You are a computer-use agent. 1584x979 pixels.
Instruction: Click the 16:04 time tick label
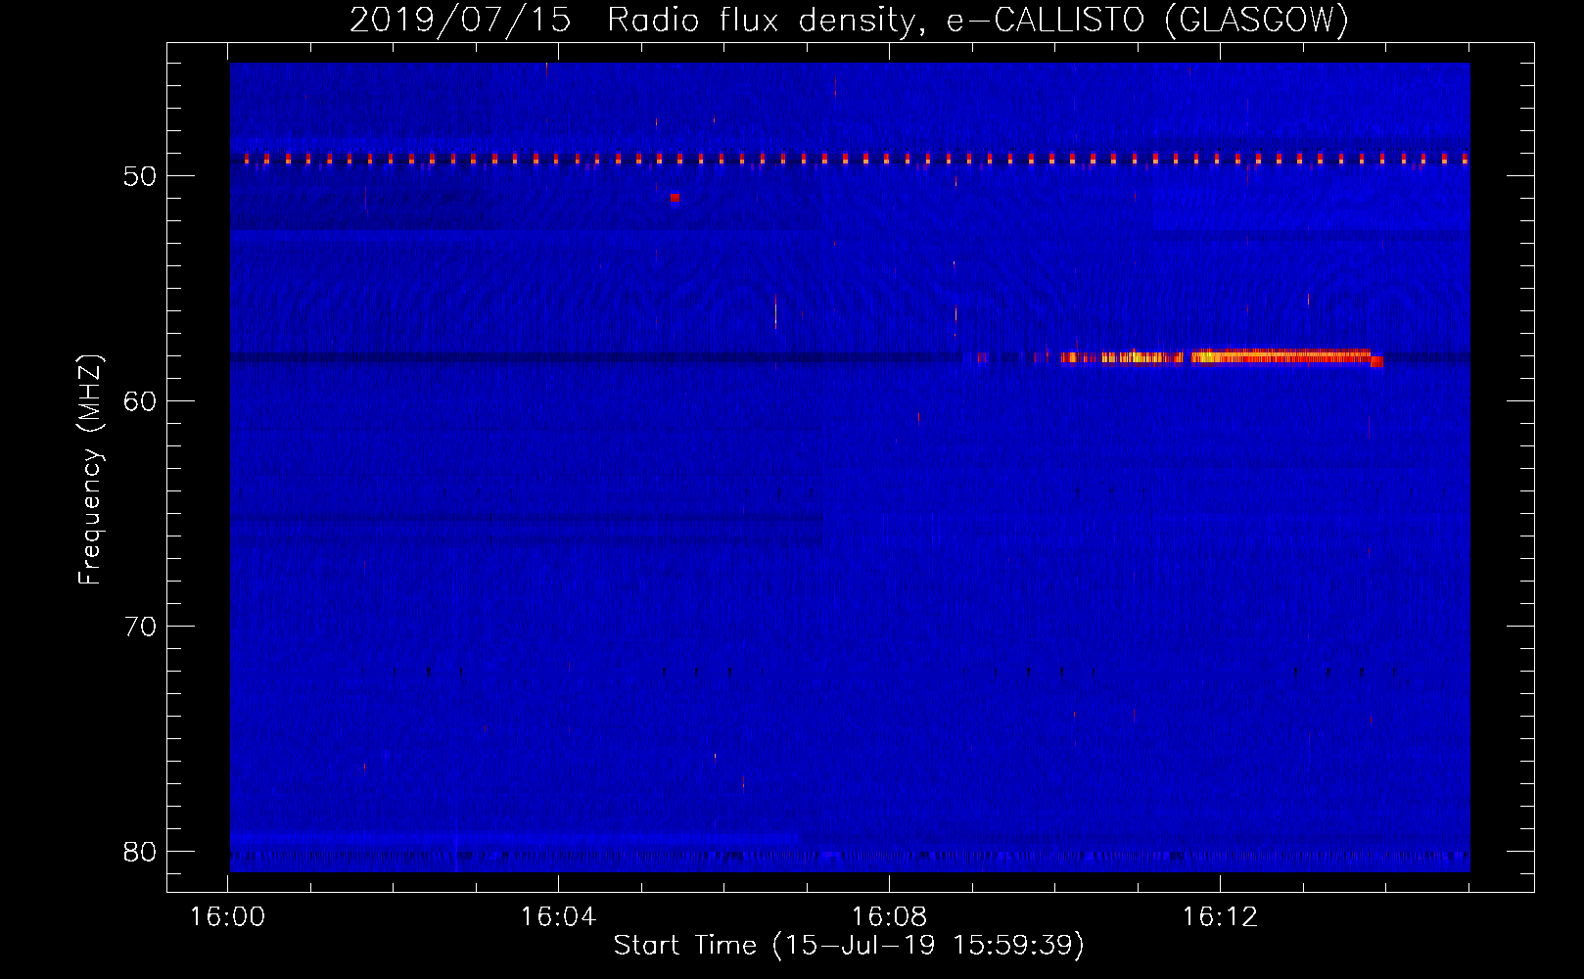pyautogui.click(x=558, y=917)
